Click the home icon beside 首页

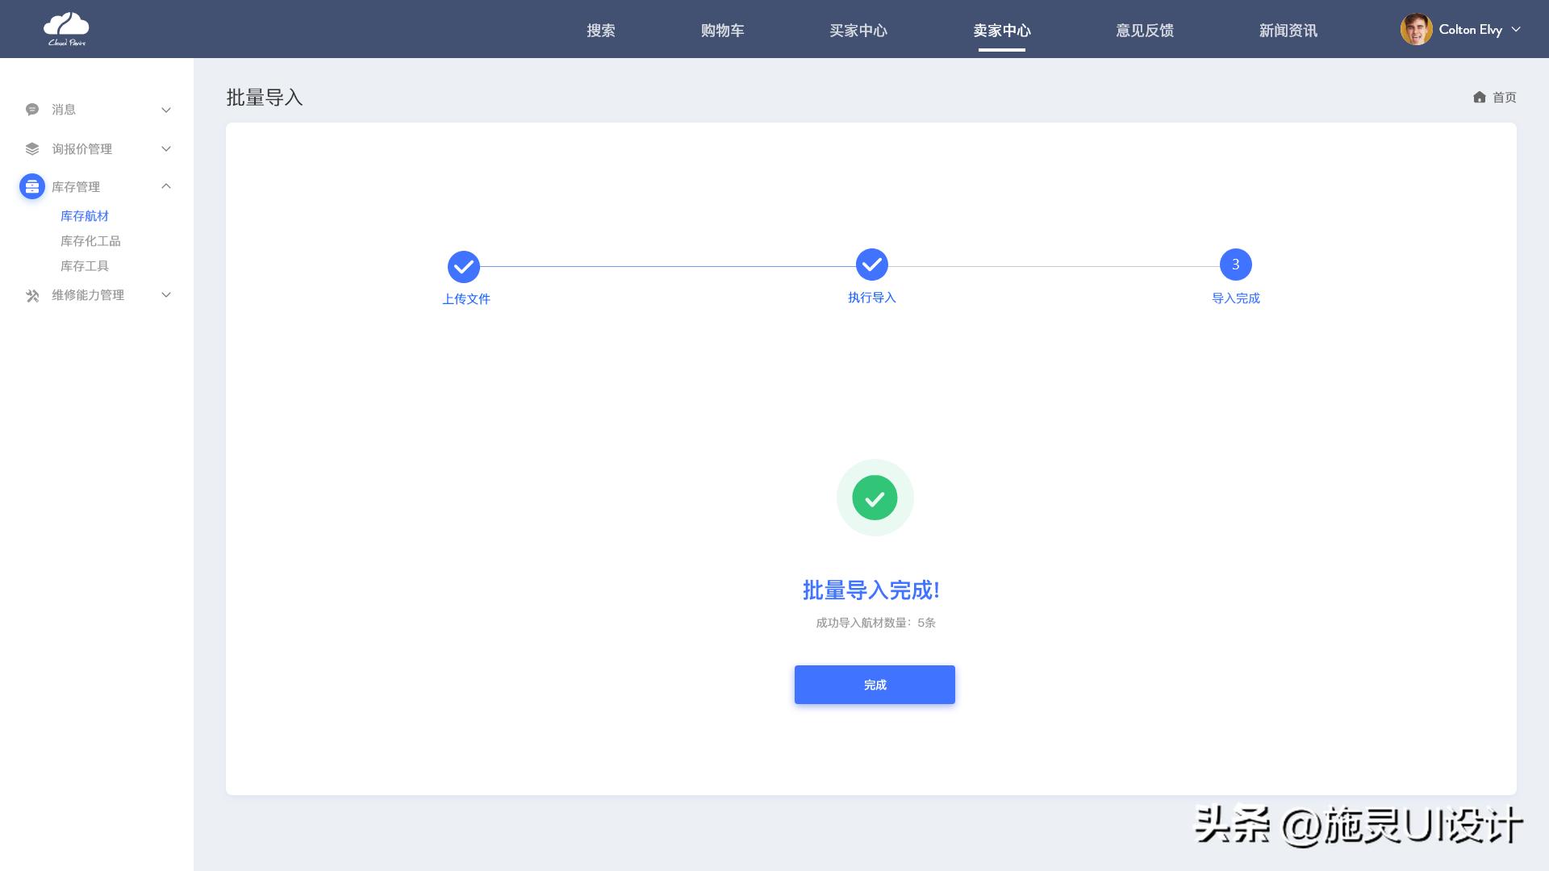(x=1480, y=97)
